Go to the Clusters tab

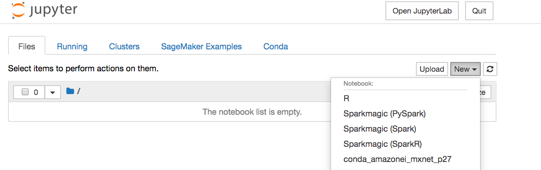click(124, 46)
